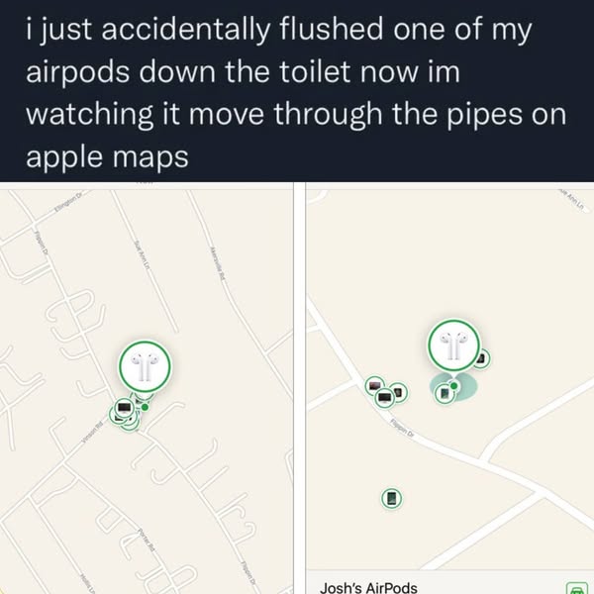594x594 pixels.
Task: Select the large AirPods pin on right map
Action: pyautogui.click(x=454, y=346)
